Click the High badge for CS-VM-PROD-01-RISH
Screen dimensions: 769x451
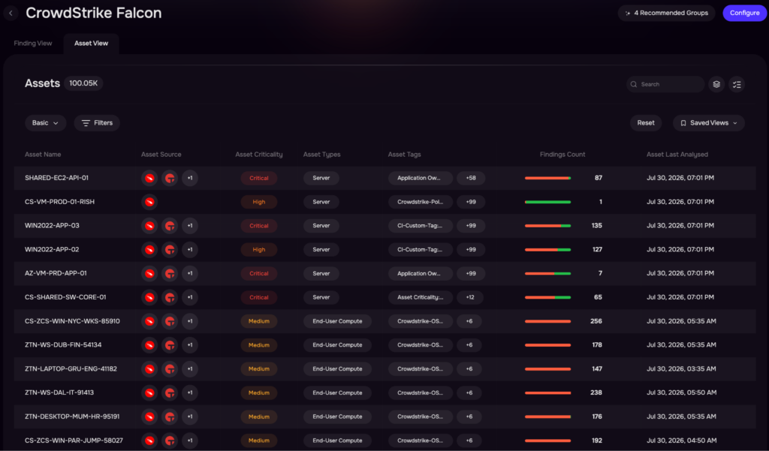[x=259, y=201]
